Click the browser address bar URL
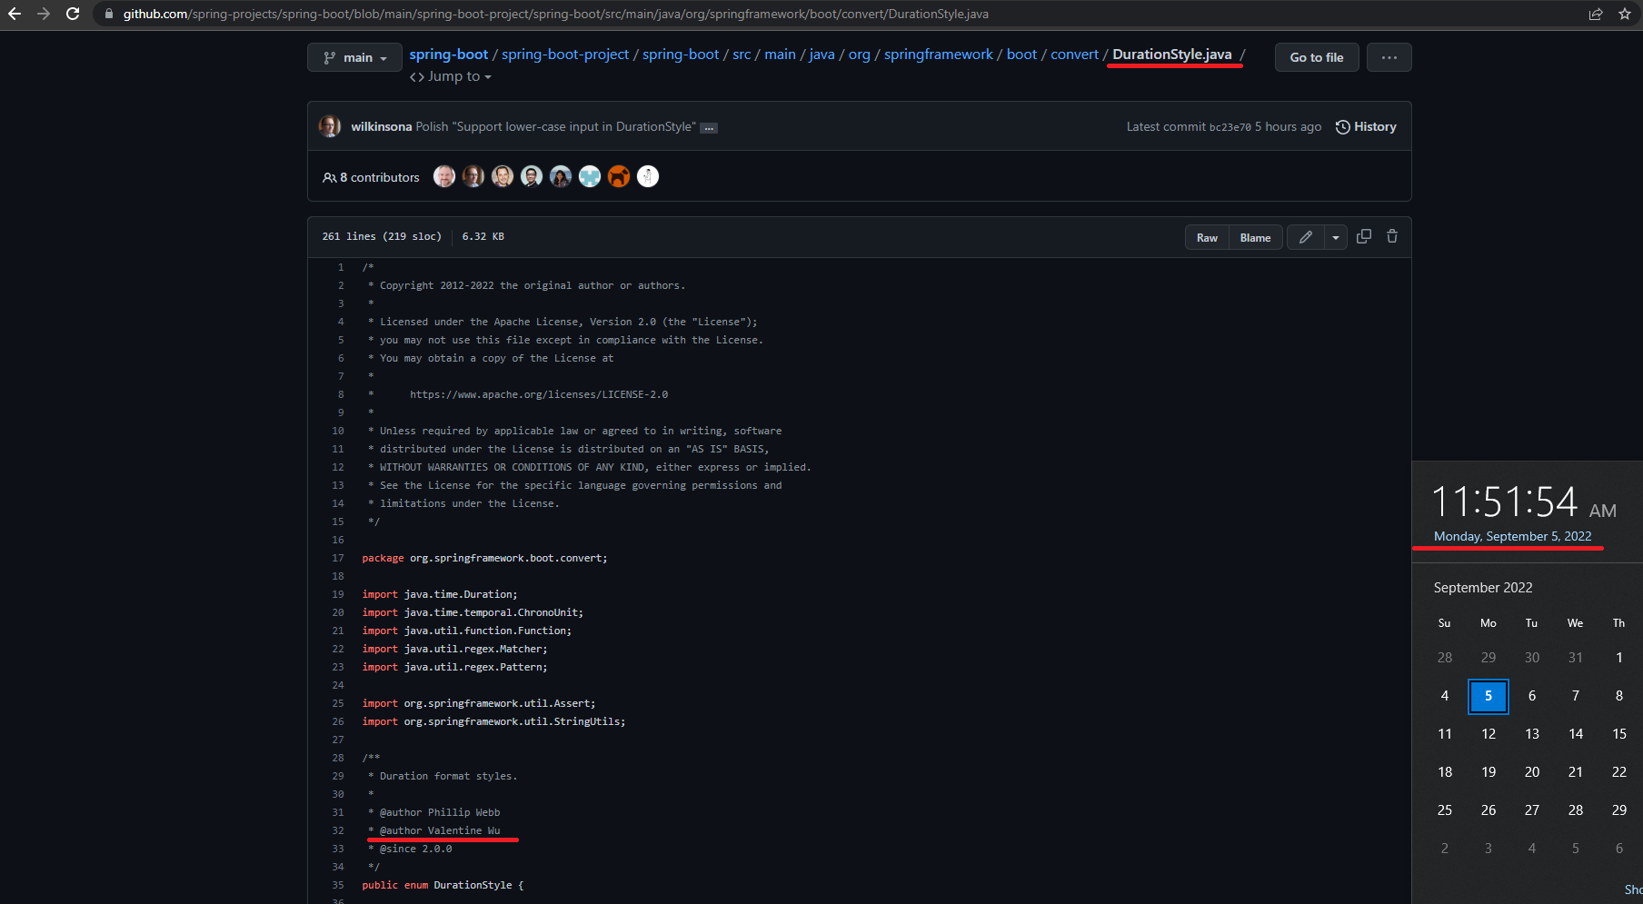The image size is (1643, 904). click(x=556, y=14)
